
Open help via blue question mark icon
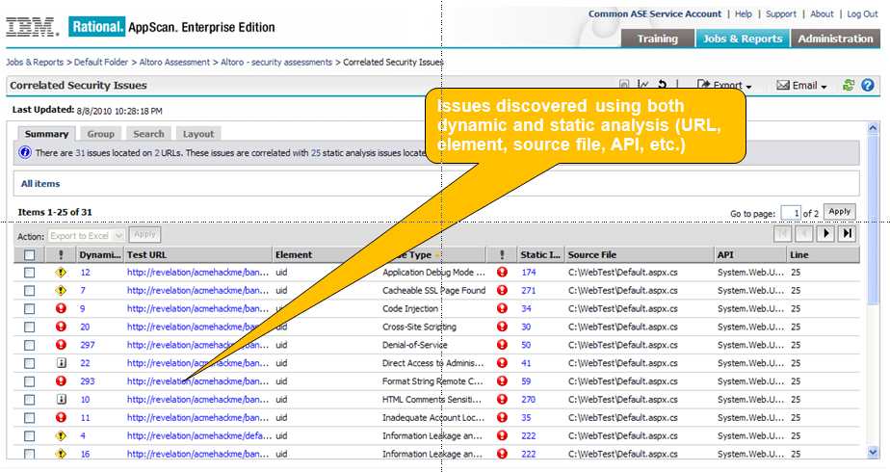(x=867, y=85)
